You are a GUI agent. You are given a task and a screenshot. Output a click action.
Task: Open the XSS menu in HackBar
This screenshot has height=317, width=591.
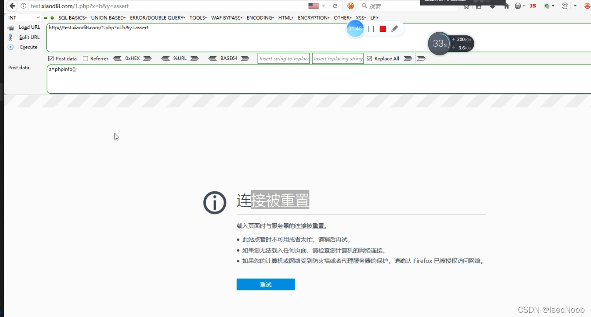point(360,18)
